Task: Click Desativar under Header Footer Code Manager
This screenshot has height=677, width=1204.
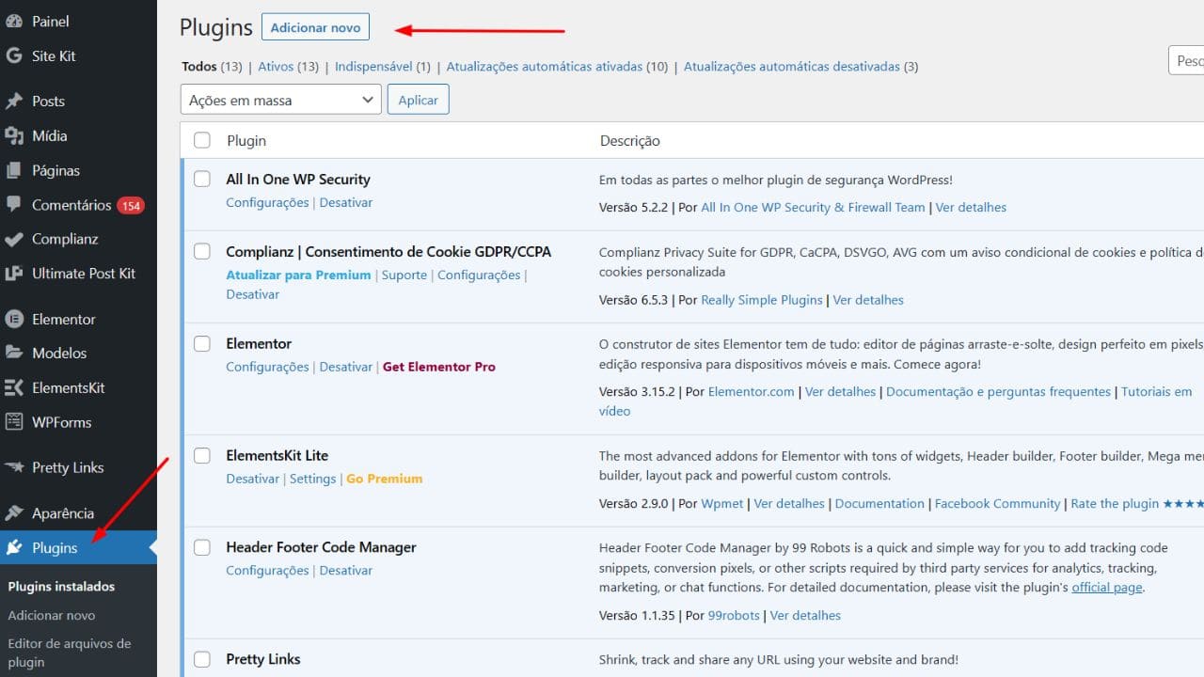Action: coord(346,570)
